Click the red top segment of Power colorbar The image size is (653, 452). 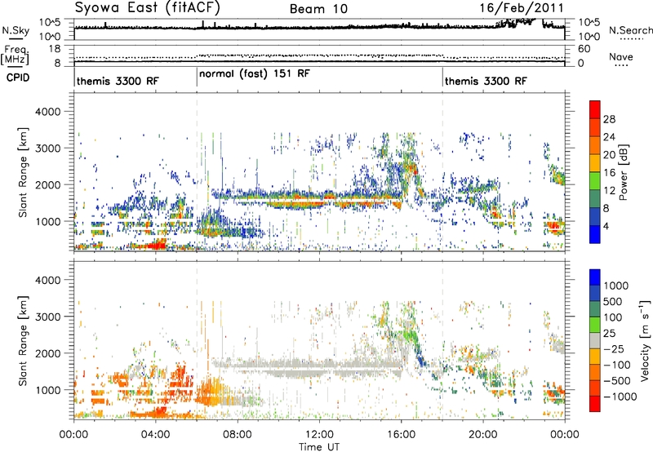coord(595,109)
